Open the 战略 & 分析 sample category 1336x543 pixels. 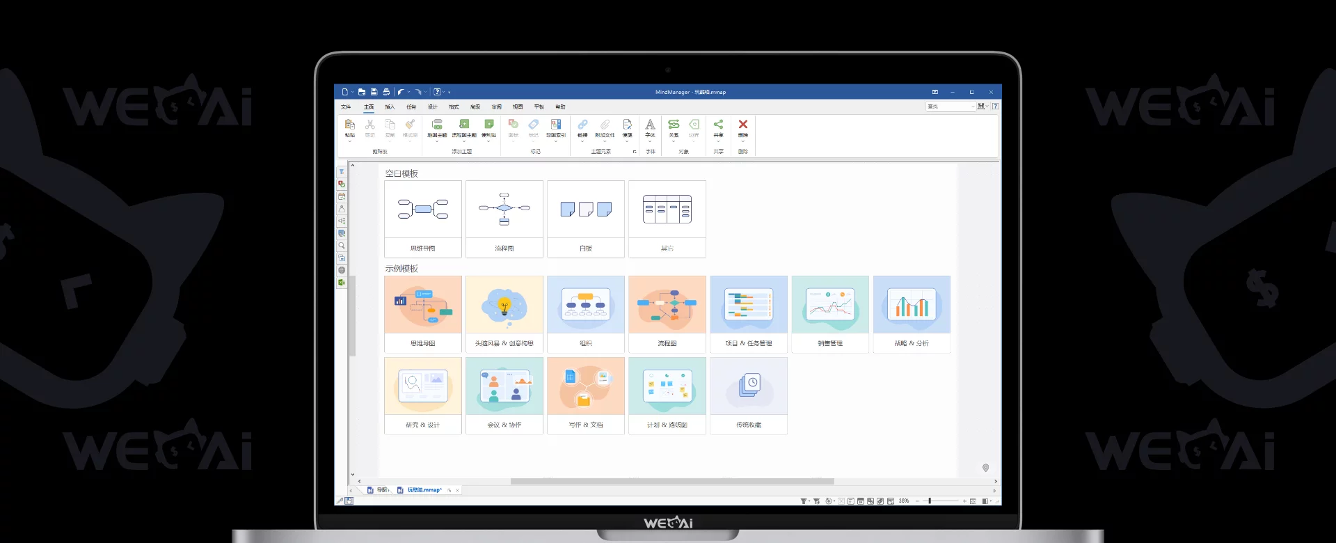click(912, 315)
